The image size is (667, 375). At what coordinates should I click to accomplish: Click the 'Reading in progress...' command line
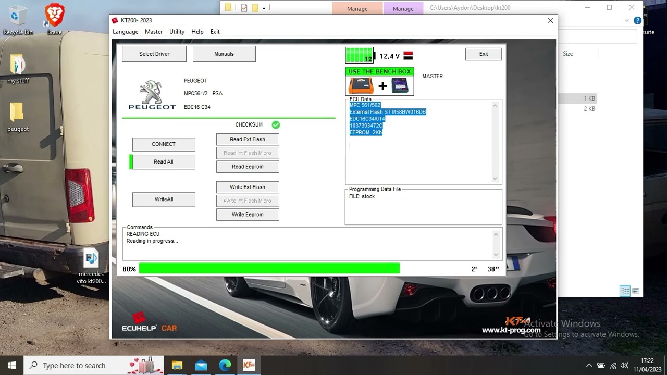(x=152, y=241)
